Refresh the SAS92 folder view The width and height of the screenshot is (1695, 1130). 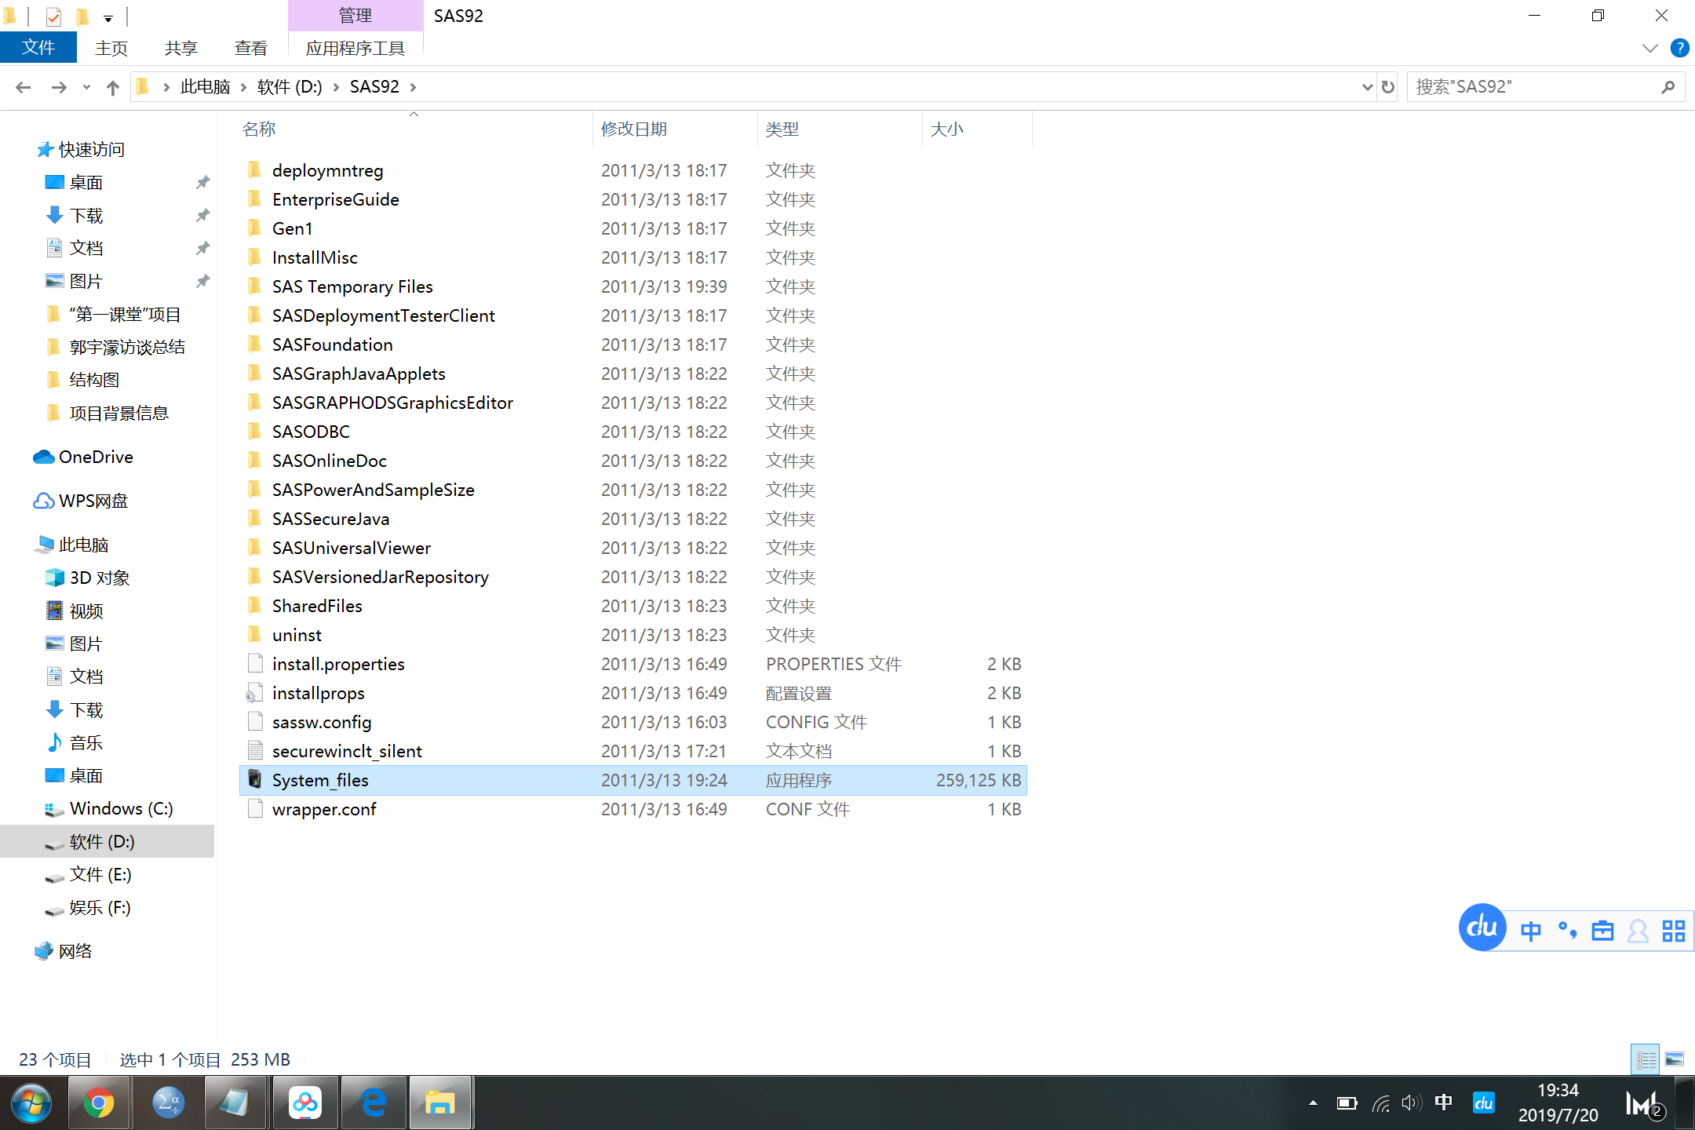1388,87
